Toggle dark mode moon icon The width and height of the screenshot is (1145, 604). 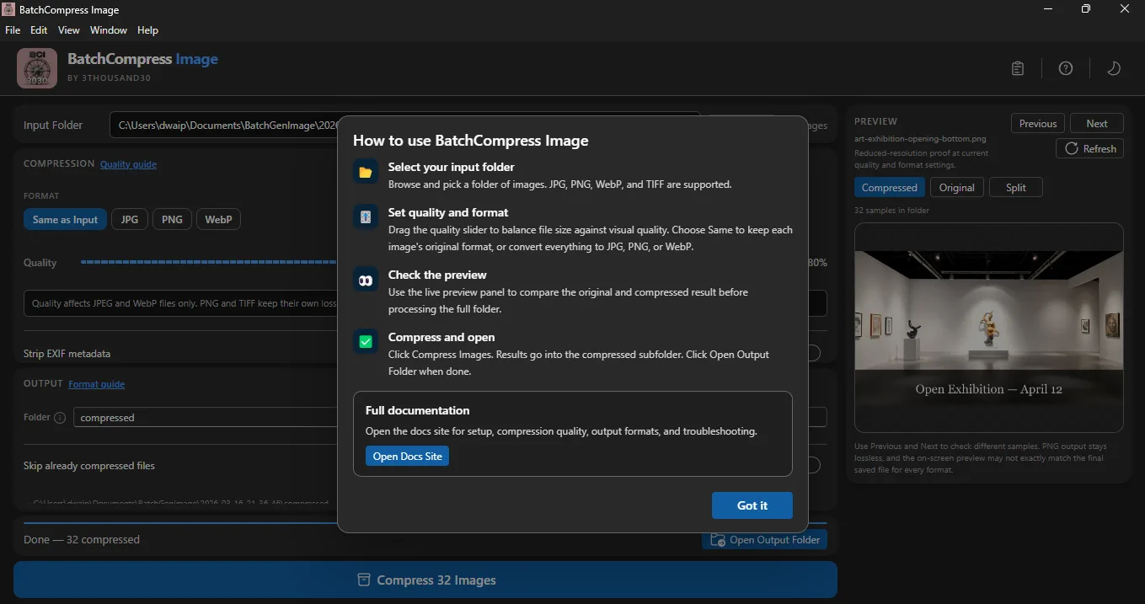1114,68
